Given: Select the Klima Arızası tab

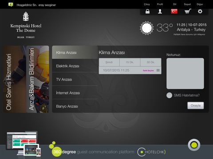Looking at the screenshot, I should (75, 53).
